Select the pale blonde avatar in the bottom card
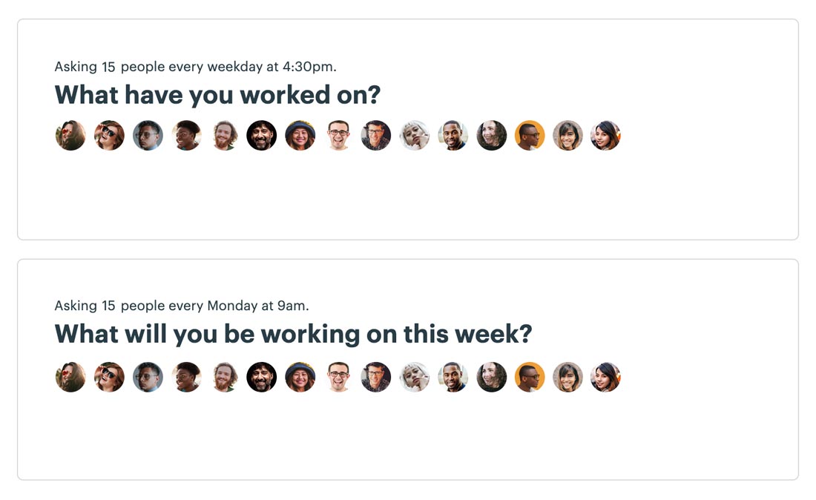Screen dimensions: 816x500 coord(415,377)
